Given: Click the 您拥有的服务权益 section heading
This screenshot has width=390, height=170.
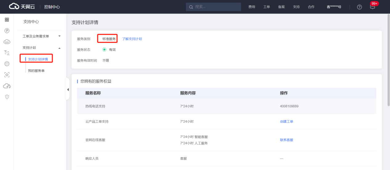Looking at the screenshot, I should [96, 81].
